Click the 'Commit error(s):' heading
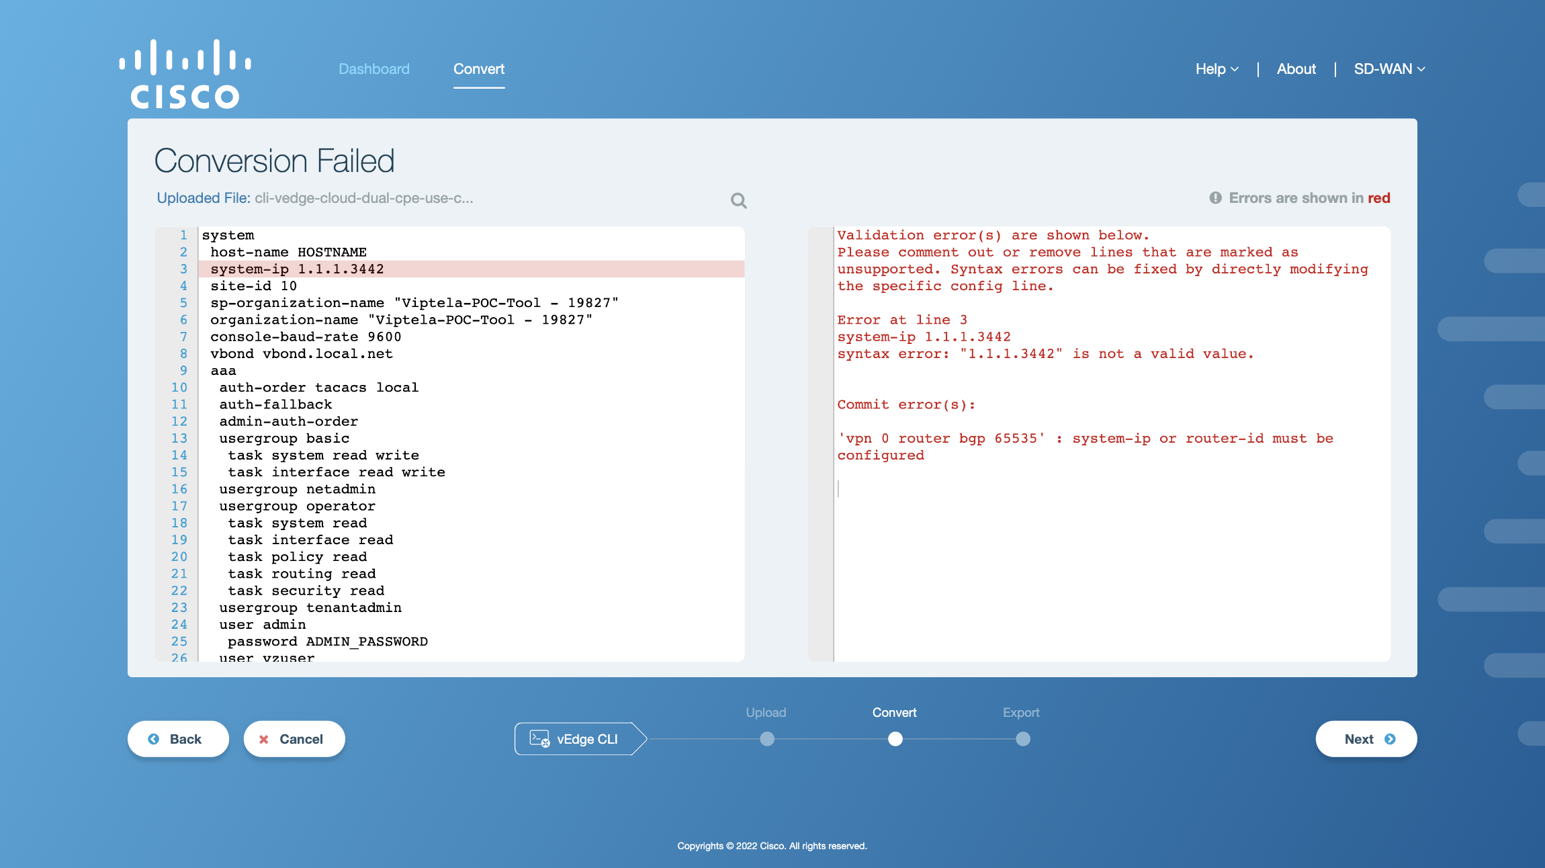 (x=906, y=404)
